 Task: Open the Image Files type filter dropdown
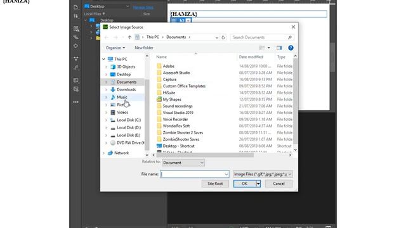[263, 174]
